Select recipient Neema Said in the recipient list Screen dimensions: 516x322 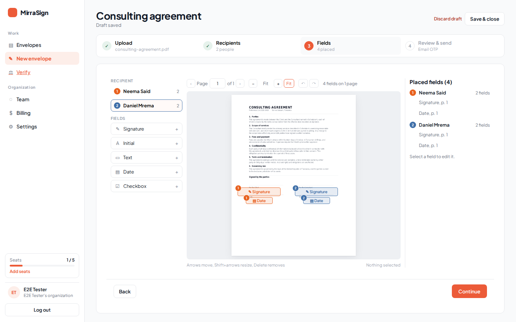point(147,91)
